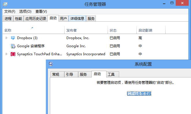Screen dimensions: 191x114
Task: Click the Dropbox icon in startup list
Action: point(13,38)
